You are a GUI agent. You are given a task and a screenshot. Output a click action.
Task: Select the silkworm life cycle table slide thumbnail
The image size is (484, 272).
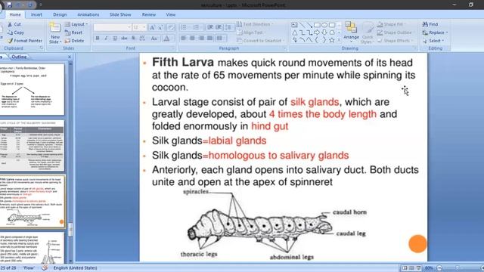[32, 146]
